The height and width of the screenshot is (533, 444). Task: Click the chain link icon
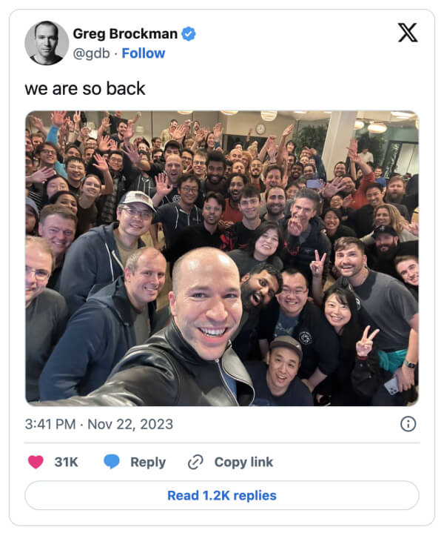(195, 462)
